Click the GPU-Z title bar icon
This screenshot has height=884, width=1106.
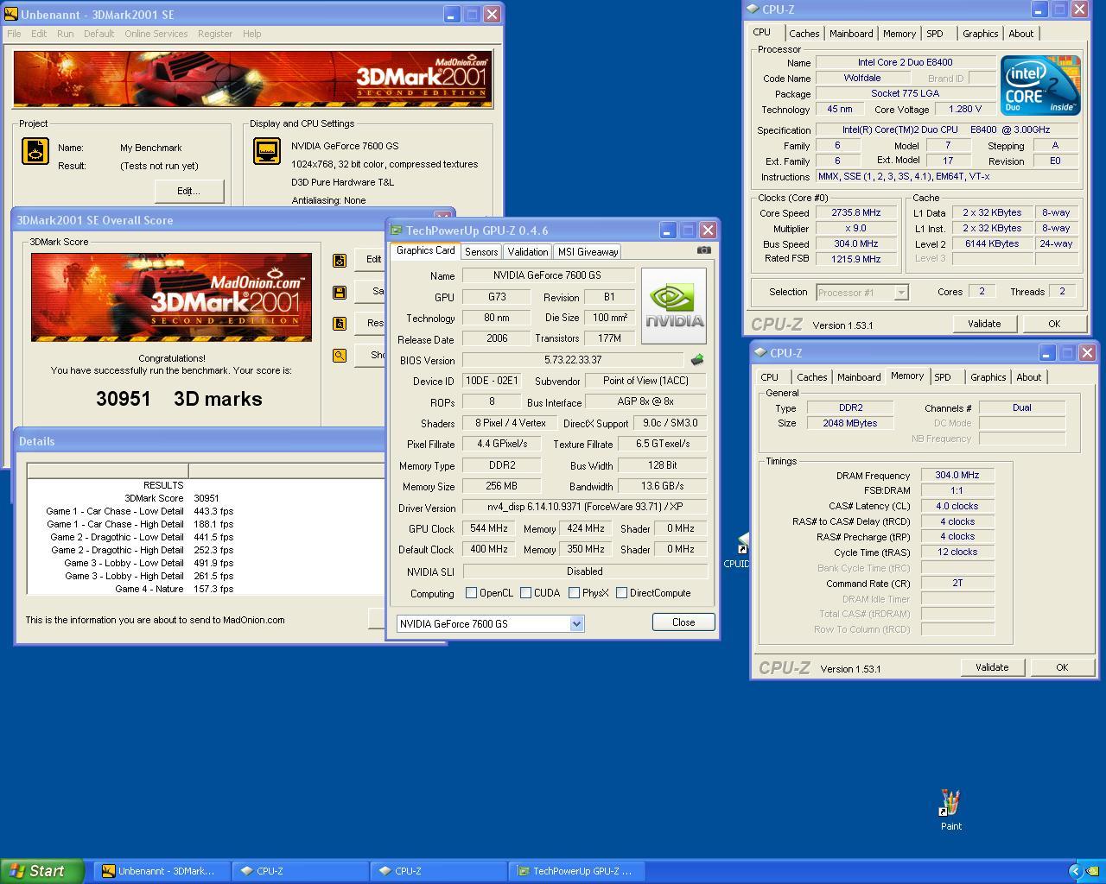click(396, 230)
